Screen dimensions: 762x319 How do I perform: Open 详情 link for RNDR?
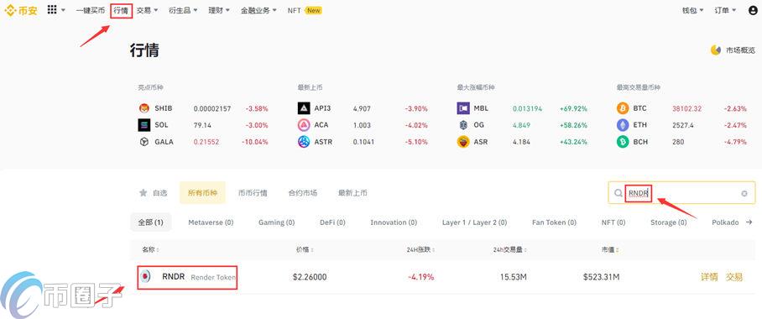click(x=709, y=277)
